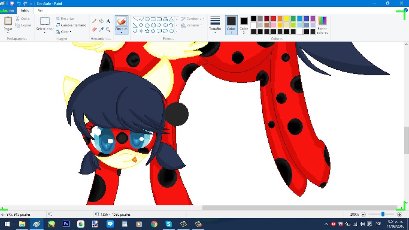409x230 pixels.
Task: Switch to the Inicio tab
Action: pos(25,11)
